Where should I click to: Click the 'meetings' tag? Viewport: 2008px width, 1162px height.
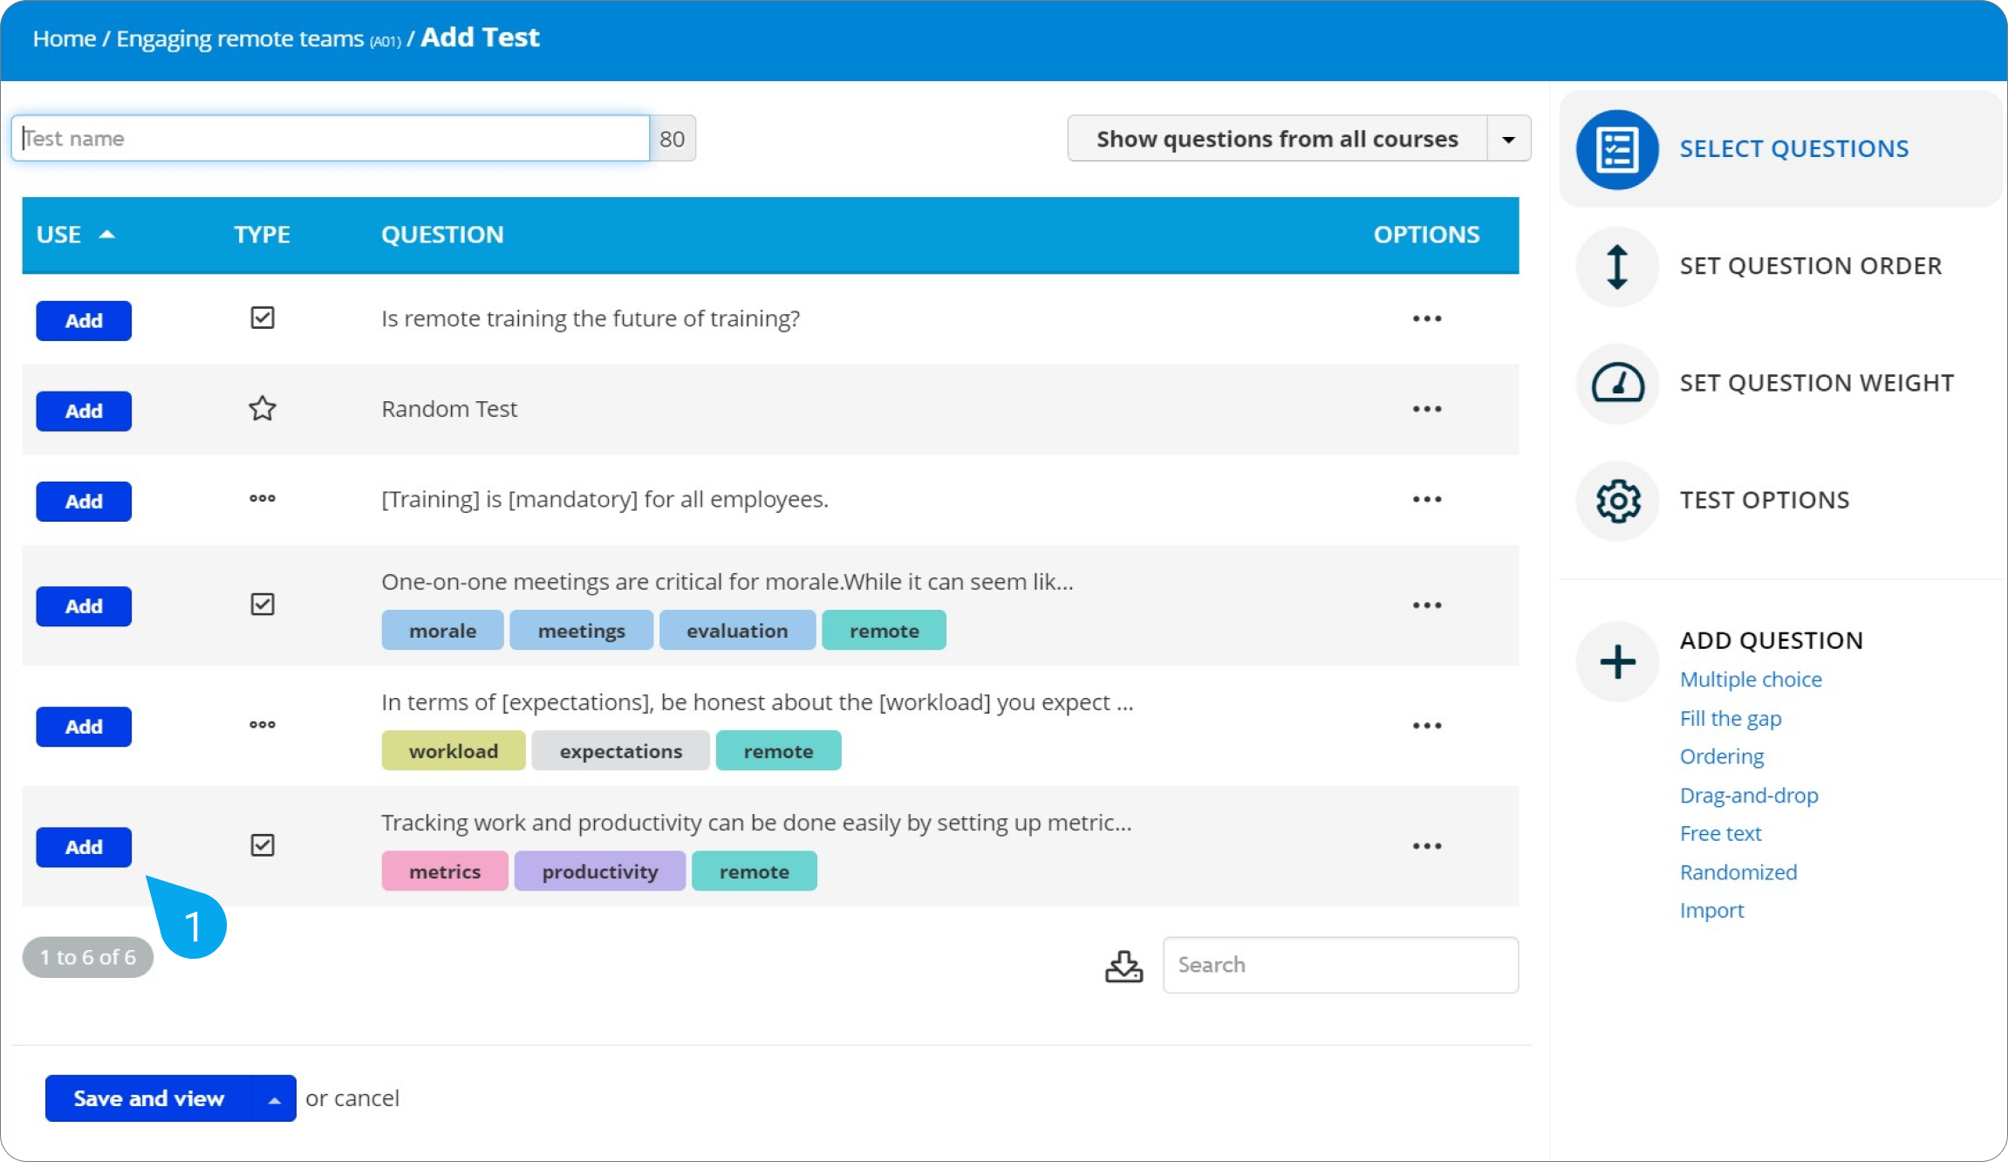click(x=581, y=631)
